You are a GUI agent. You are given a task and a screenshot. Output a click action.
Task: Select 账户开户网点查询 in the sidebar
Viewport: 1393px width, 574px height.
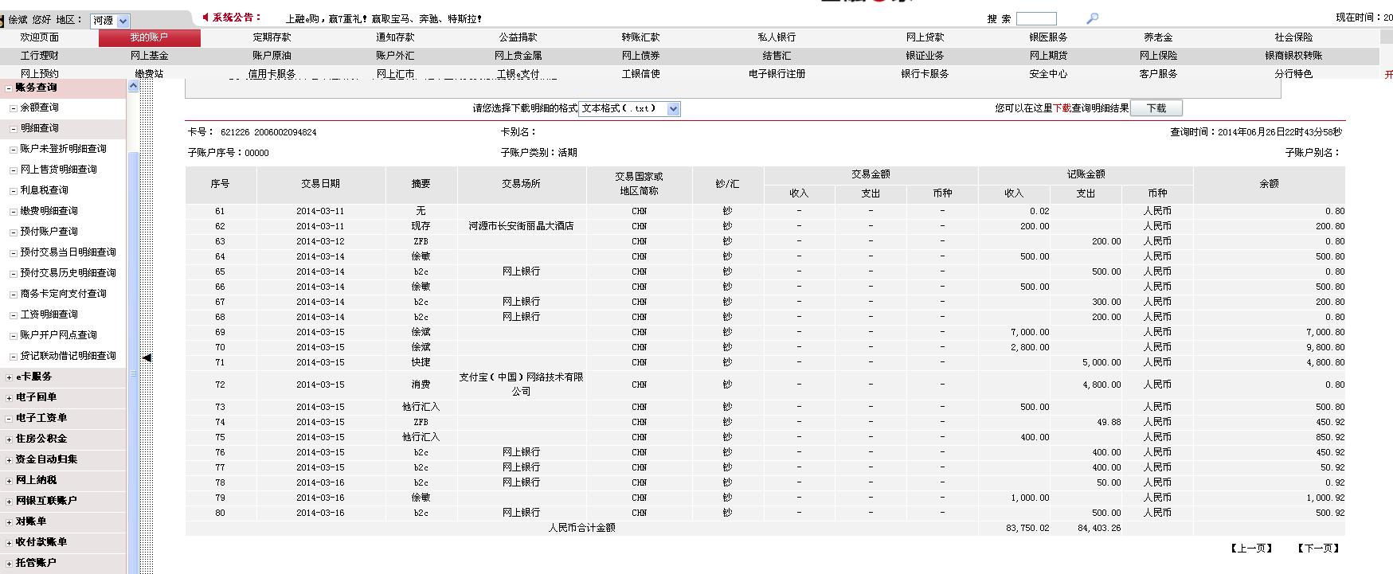point(58,335)
